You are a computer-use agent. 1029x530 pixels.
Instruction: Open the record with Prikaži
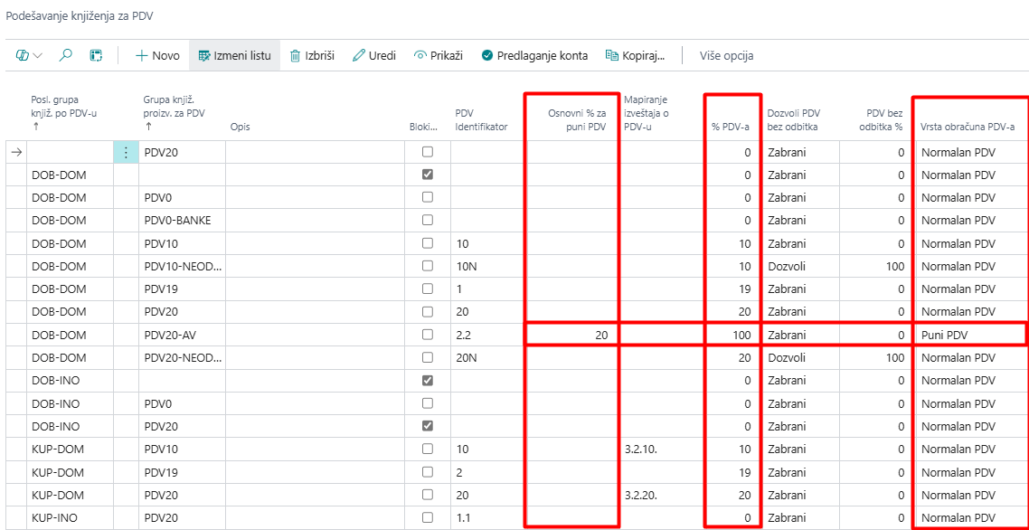click(439, 55)
